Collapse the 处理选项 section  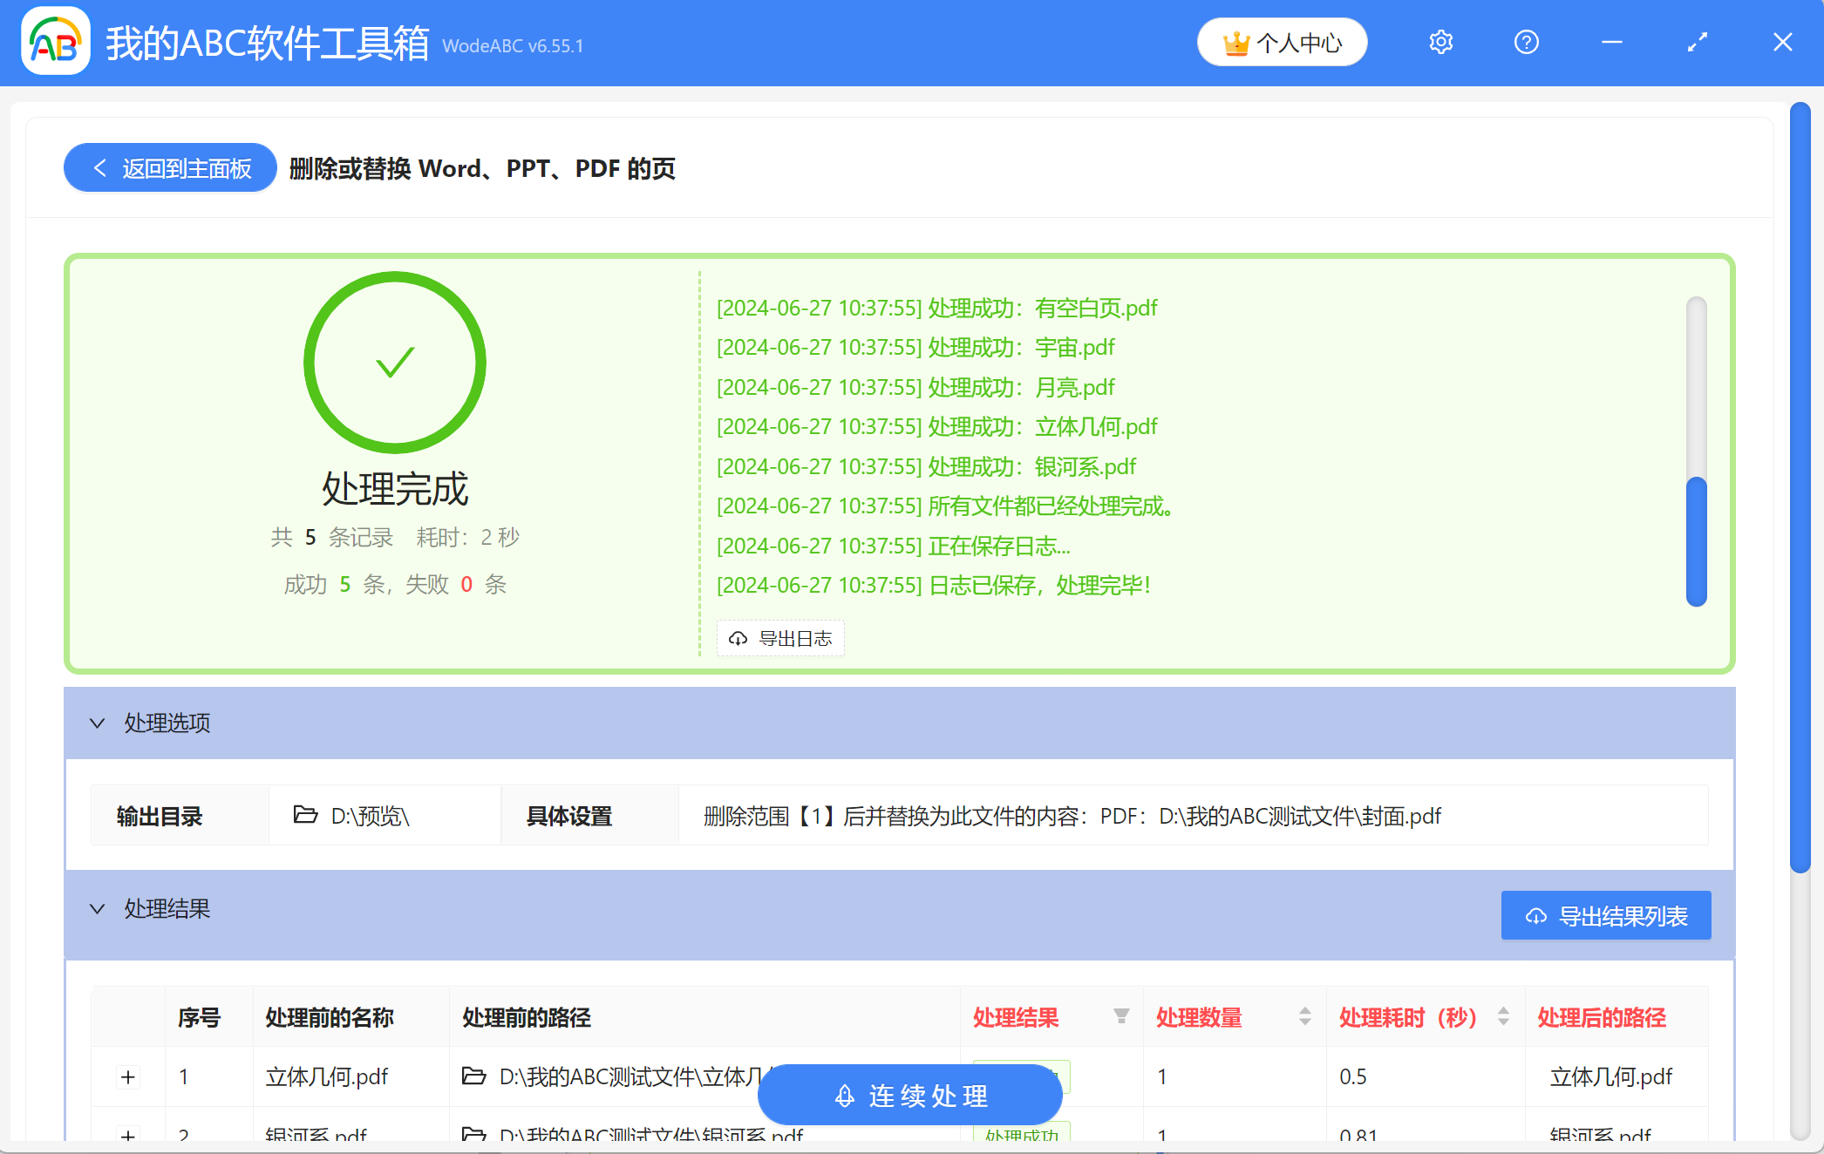pyautogui.click(x=98, y=723)
